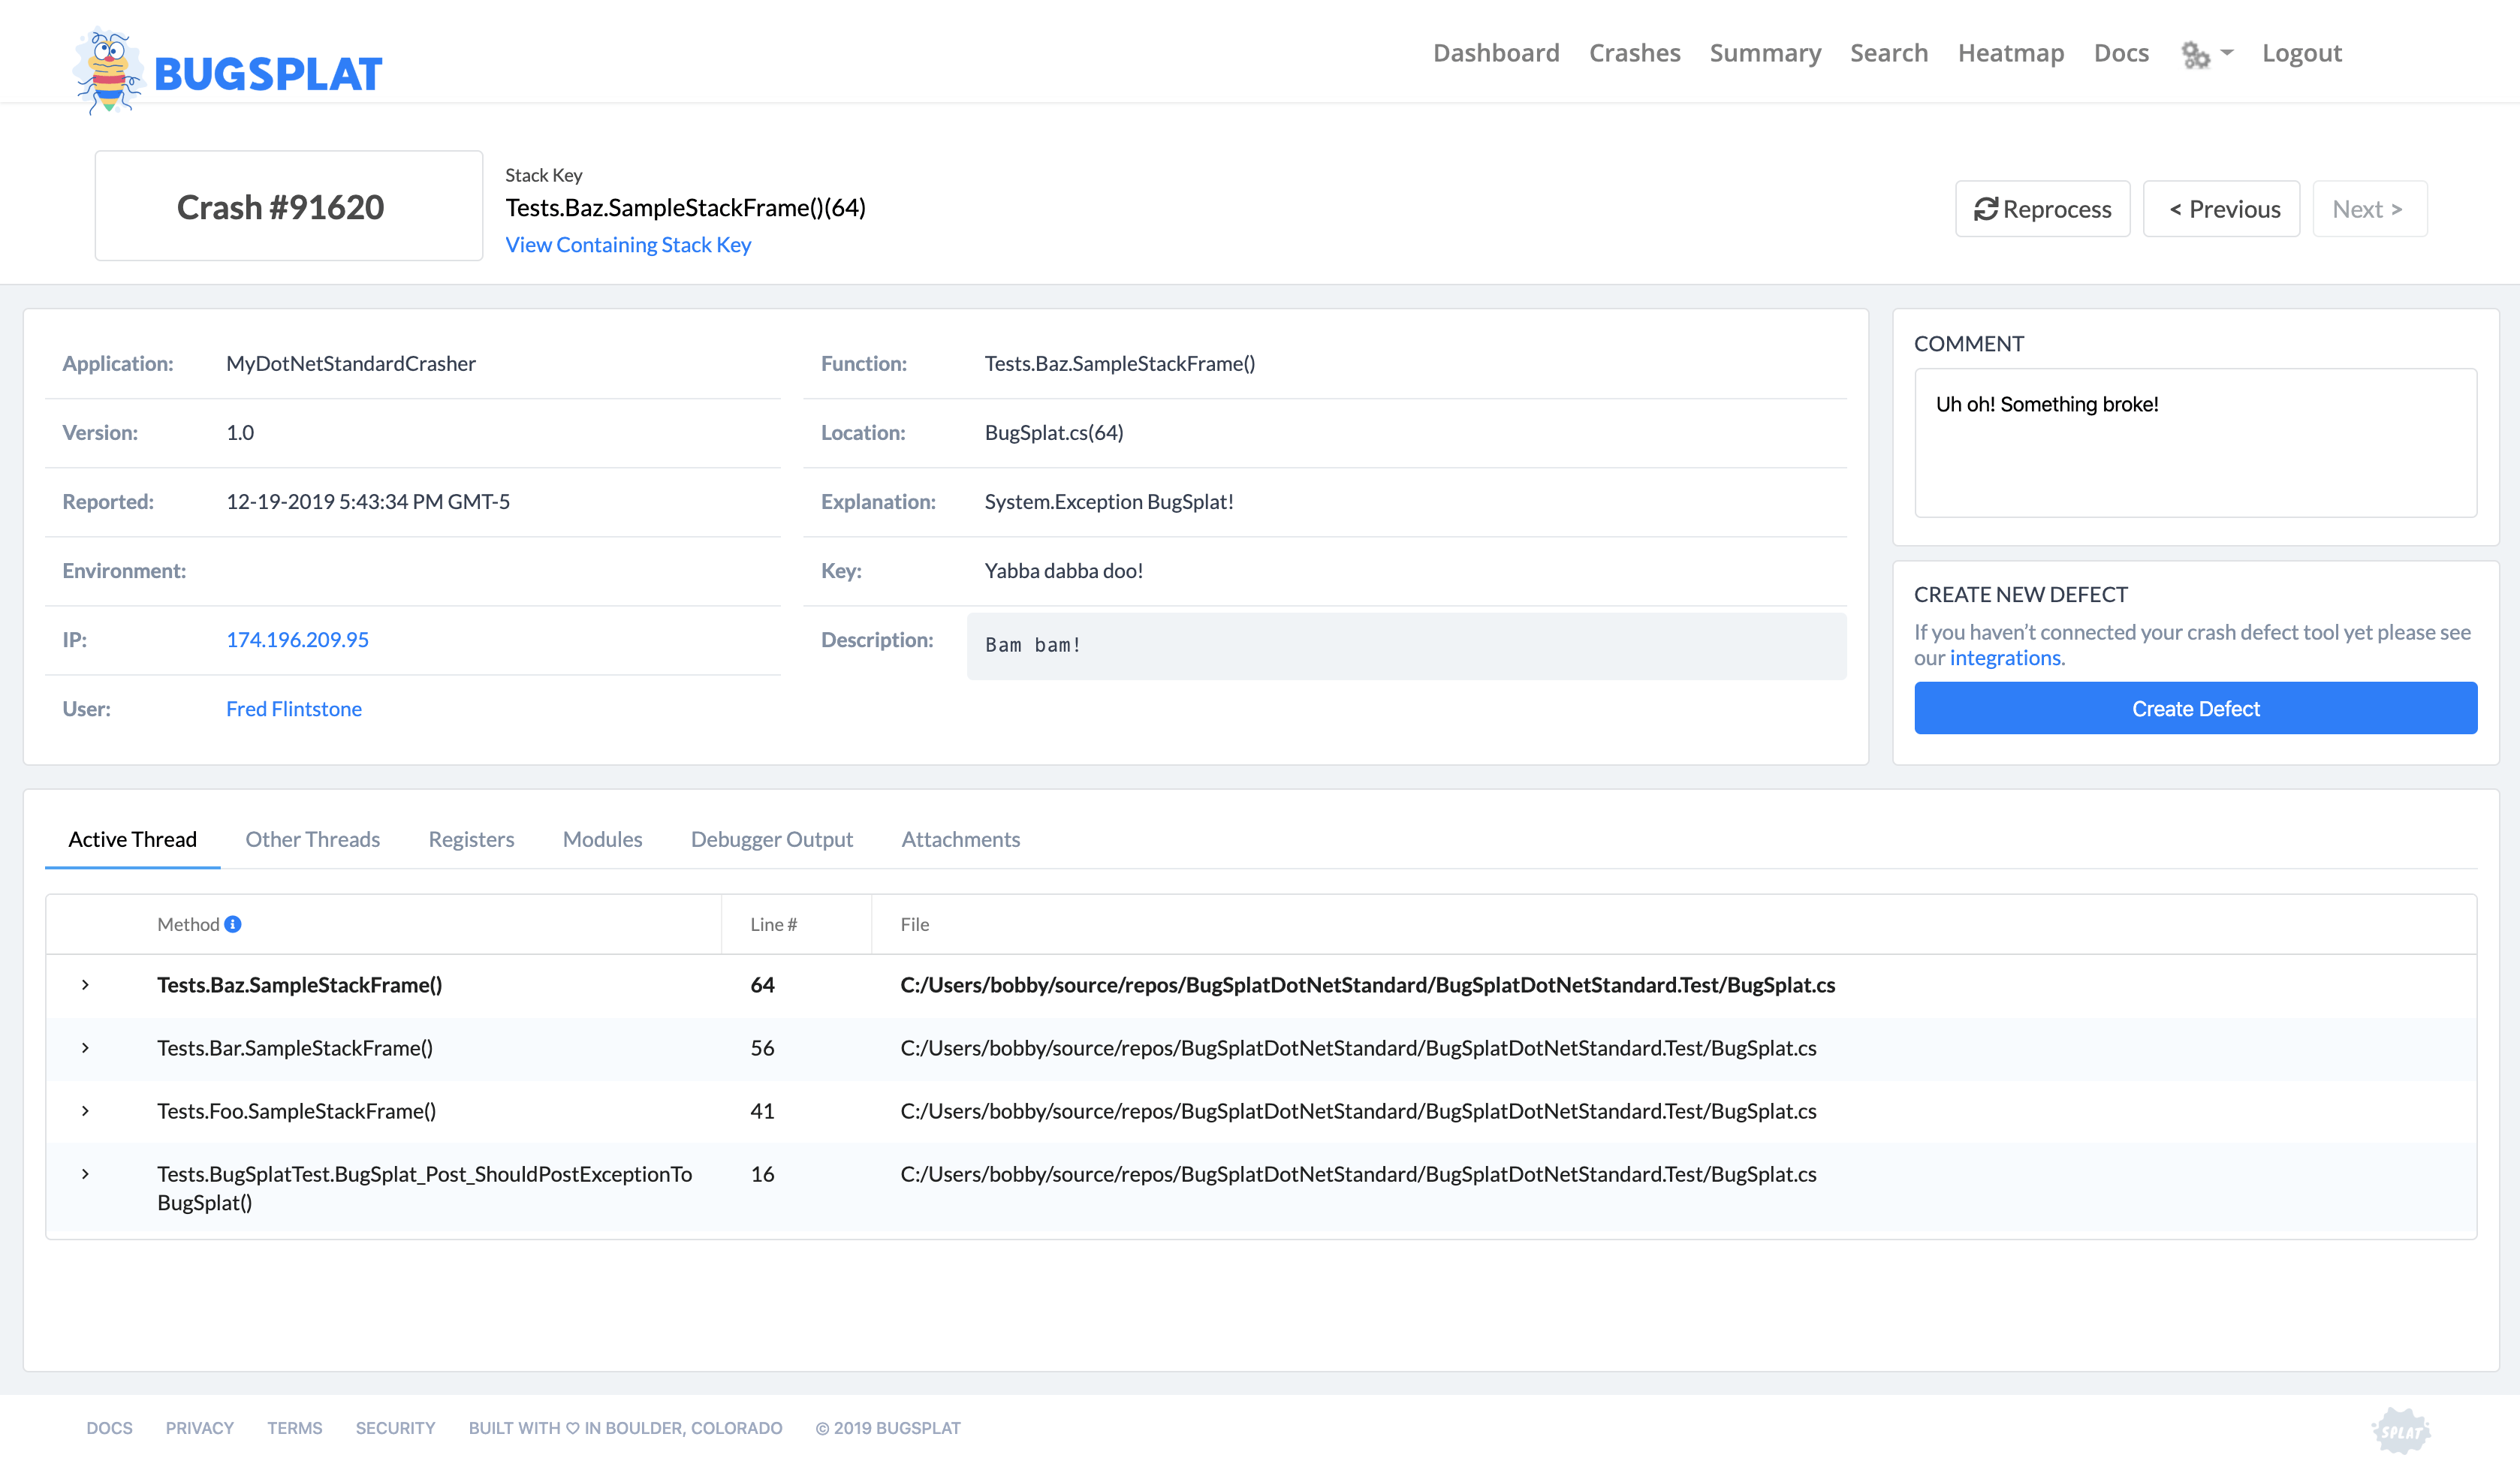
Task: Click the Crash #91620 heading box
Action: [289, 206]
